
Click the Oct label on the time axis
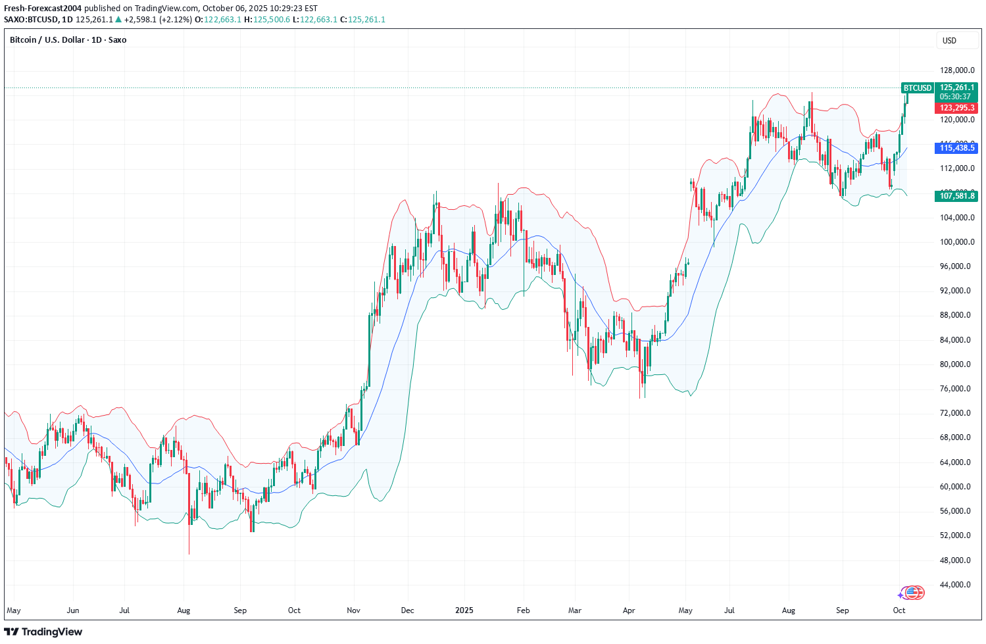click(x=899, y=610)
